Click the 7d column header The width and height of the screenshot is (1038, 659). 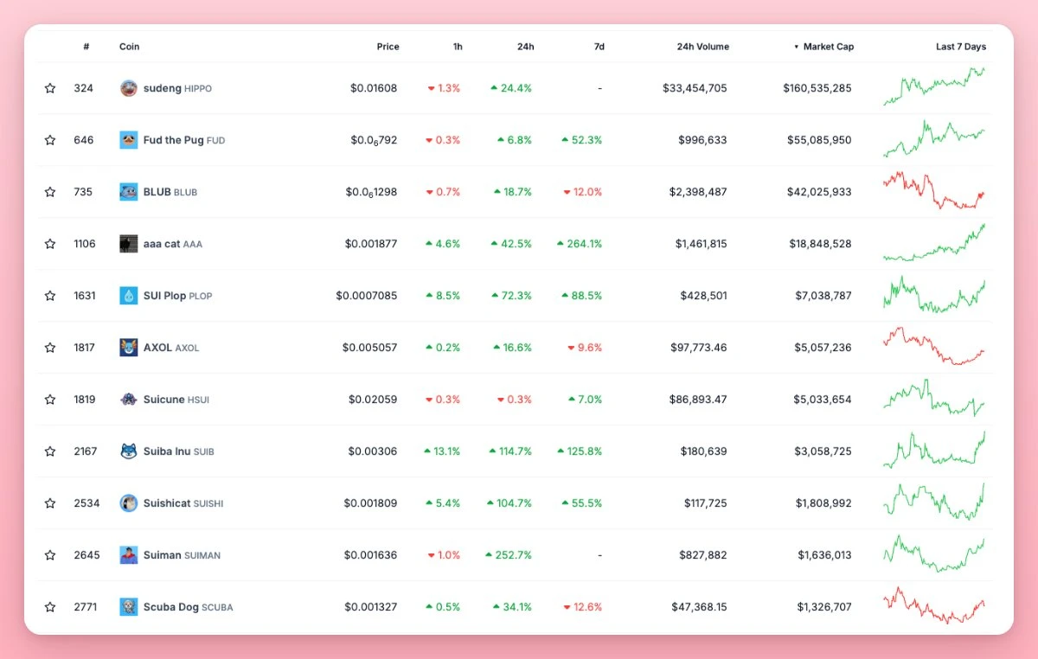click(x=599, y=47)
